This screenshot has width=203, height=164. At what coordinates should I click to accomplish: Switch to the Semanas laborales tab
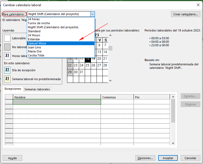(x=37, y=89)
